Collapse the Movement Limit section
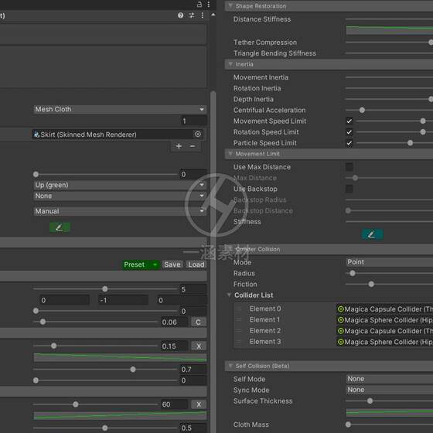The width and height of the screenshot is (433, 433). click(230, 154)
